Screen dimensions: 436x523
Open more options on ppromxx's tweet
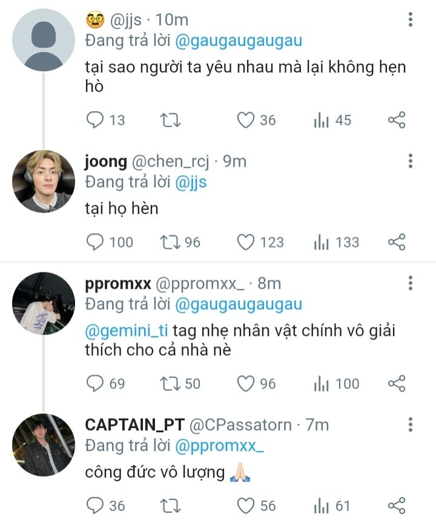coord(411,283)
